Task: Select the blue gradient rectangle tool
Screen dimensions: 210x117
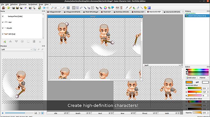Action: coord(149,8)
